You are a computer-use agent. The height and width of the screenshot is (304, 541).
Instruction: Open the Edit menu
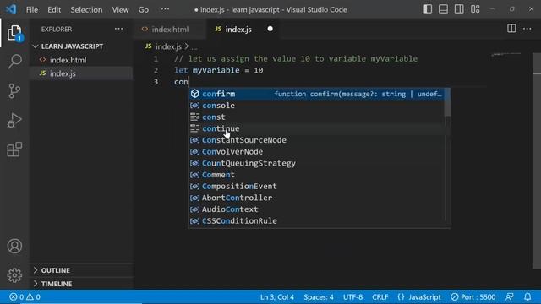click(54, 9)
